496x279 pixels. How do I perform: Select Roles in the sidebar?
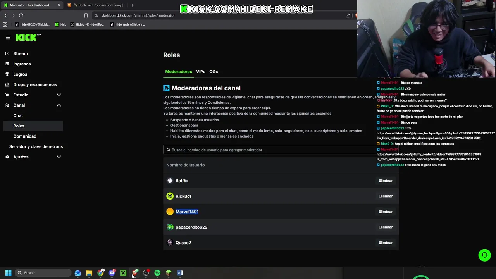pyautogui.click(x=33, y=126)
